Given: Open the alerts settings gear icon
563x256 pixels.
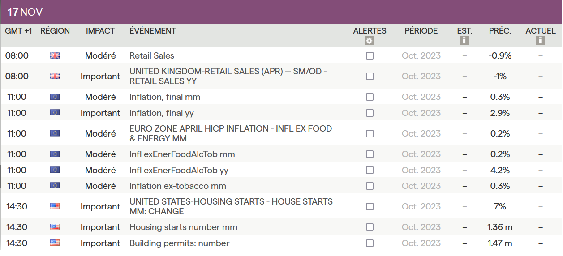Looking at the screenshot, I should pyautogui.click(x=370, y=41).
